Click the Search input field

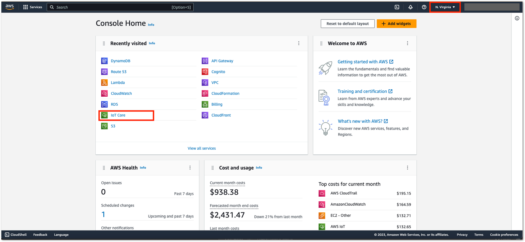(120, 7)
